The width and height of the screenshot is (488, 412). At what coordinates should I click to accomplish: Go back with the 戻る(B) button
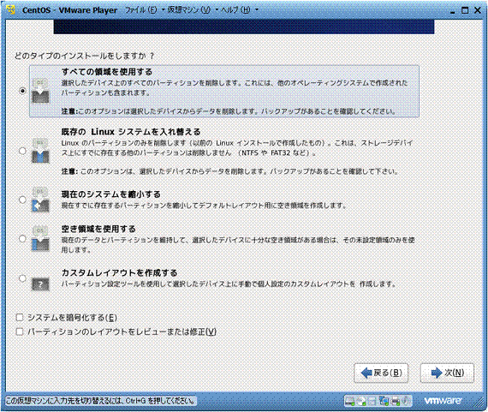tap(381, 373)
